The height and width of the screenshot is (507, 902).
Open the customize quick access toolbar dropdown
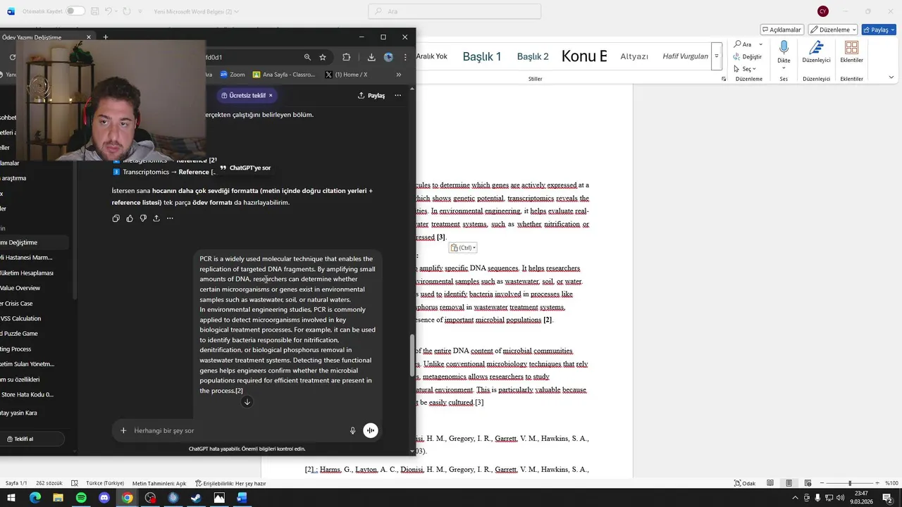click(x=140, y=12)
